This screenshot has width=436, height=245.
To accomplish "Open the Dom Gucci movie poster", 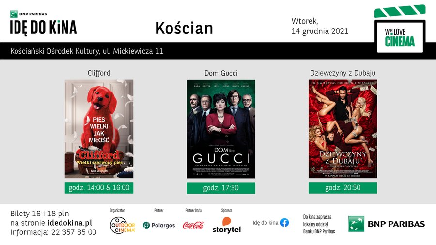I will tap(221, 129).
